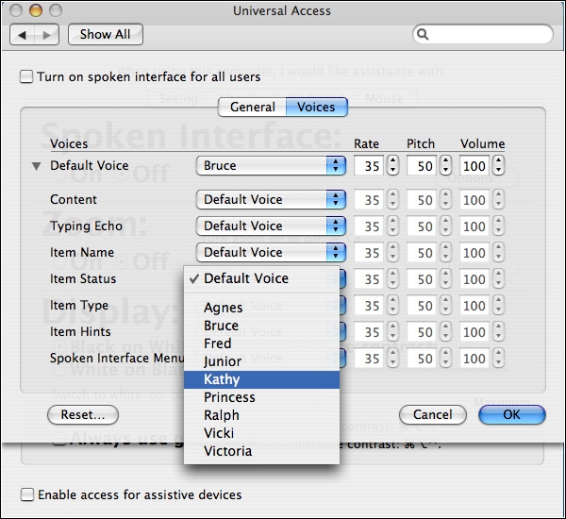Choose Junior from the voice menu
The image size is (566, 519).
(x=261, y=361)
